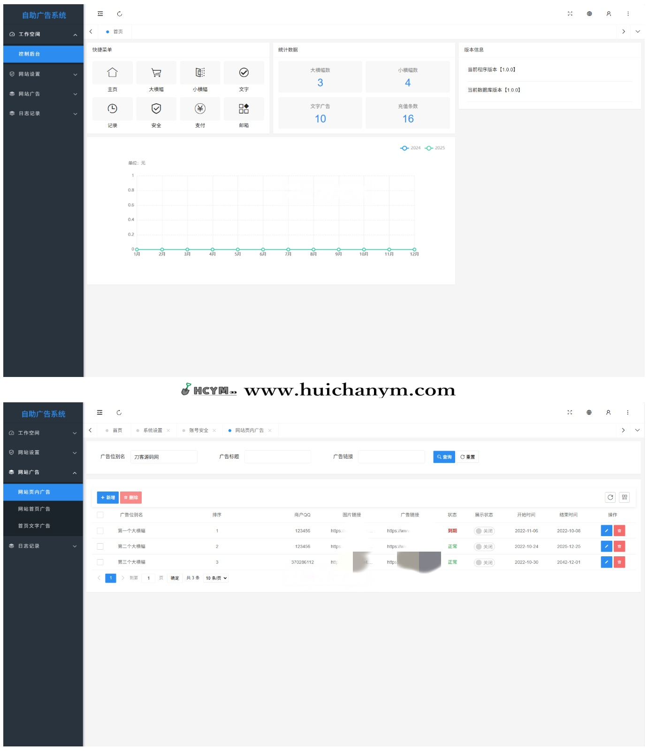648x753 pixels.
Task: Click the 记录 clock shortcut icon
Action: [112, 109]
